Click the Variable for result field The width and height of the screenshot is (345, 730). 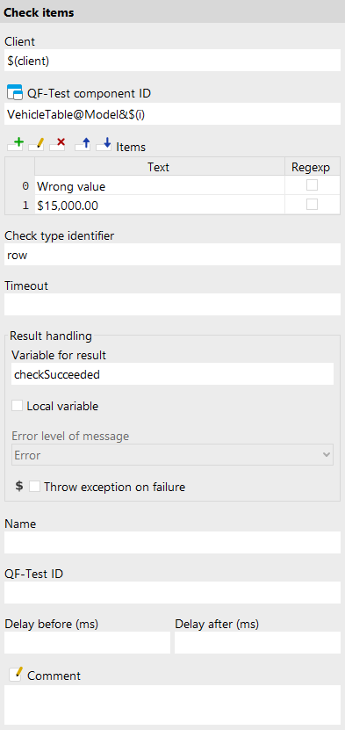[x=172, y=374]
